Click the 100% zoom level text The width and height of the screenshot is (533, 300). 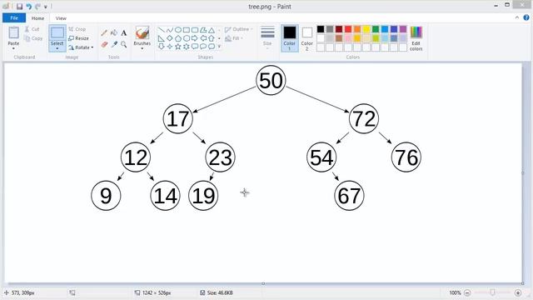pos(455,292)
